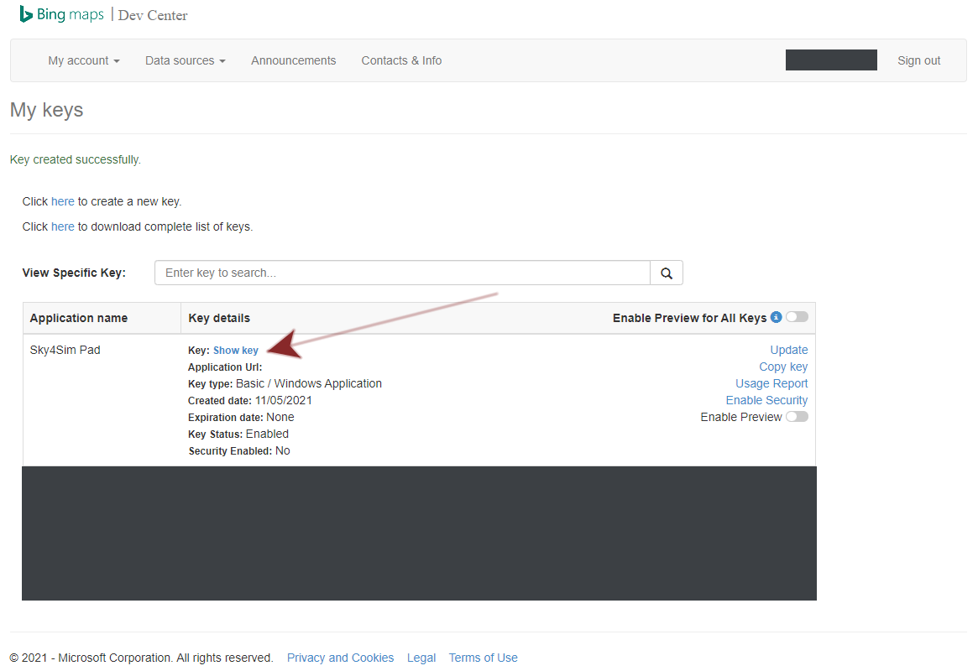The image size is (978, 671).
Task: Click the 'Key created successfully.' message
Action: tap(76, 160)
